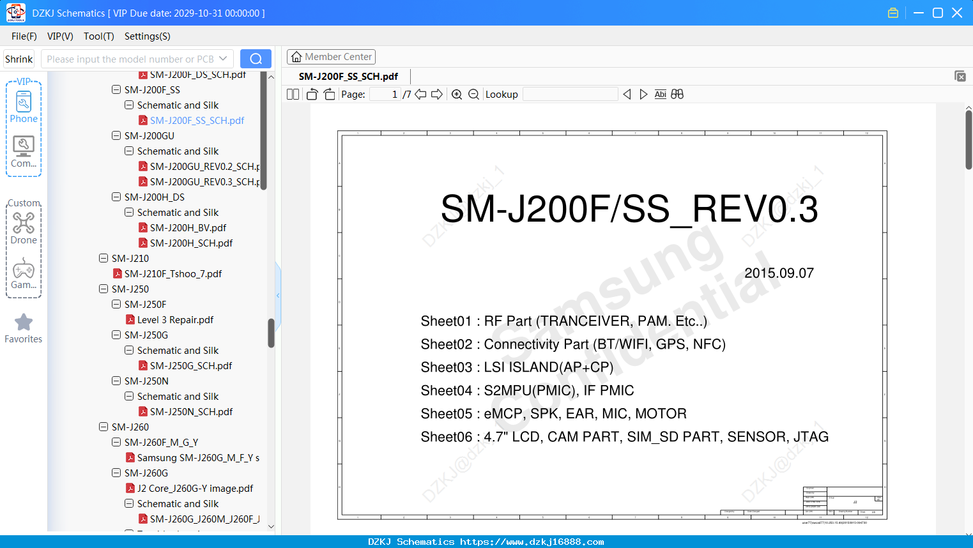The width and height of the screenshot is (973, 548).
Task: Open the File(F) menu
Action: [24, 36]
